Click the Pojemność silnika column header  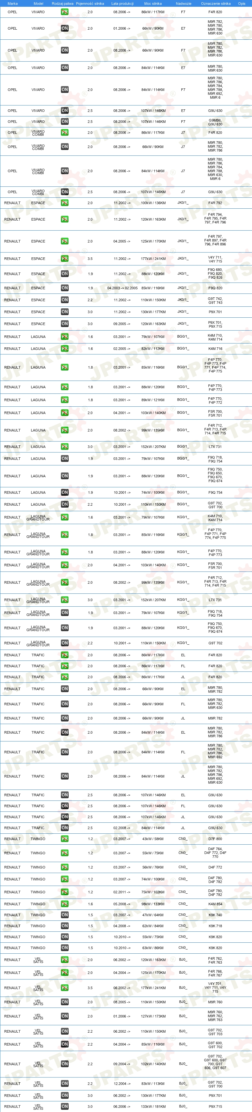[90, 4]
